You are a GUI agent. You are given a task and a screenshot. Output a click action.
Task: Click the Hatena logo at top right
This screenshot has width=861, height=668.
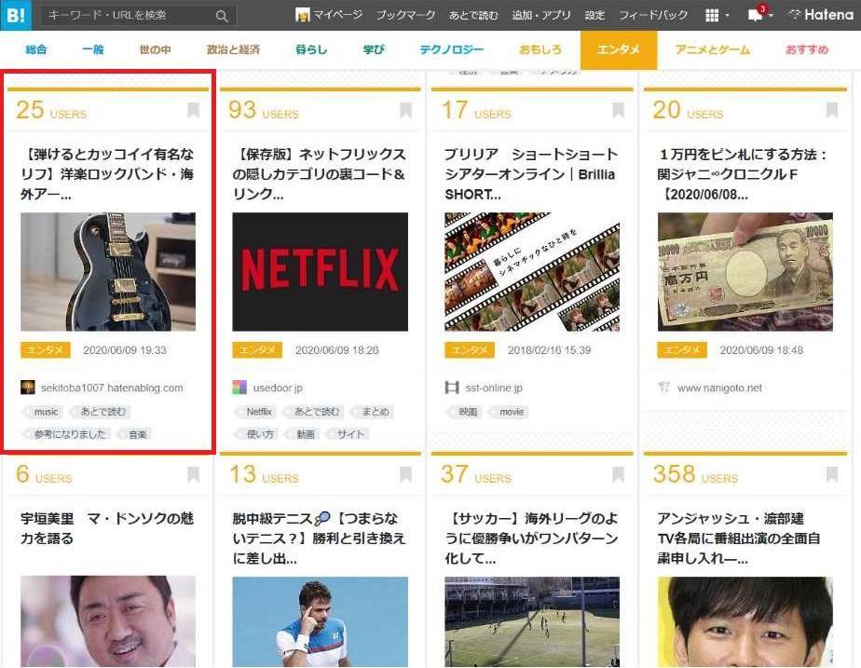820,14
